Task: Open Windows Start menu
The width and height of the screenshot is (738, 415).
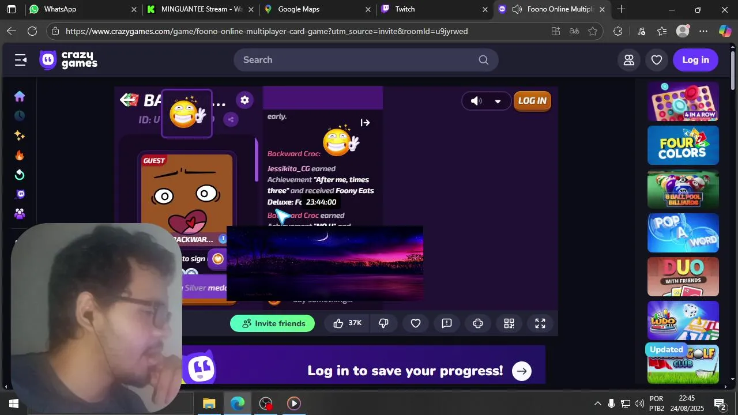Action: pos(14,403)
